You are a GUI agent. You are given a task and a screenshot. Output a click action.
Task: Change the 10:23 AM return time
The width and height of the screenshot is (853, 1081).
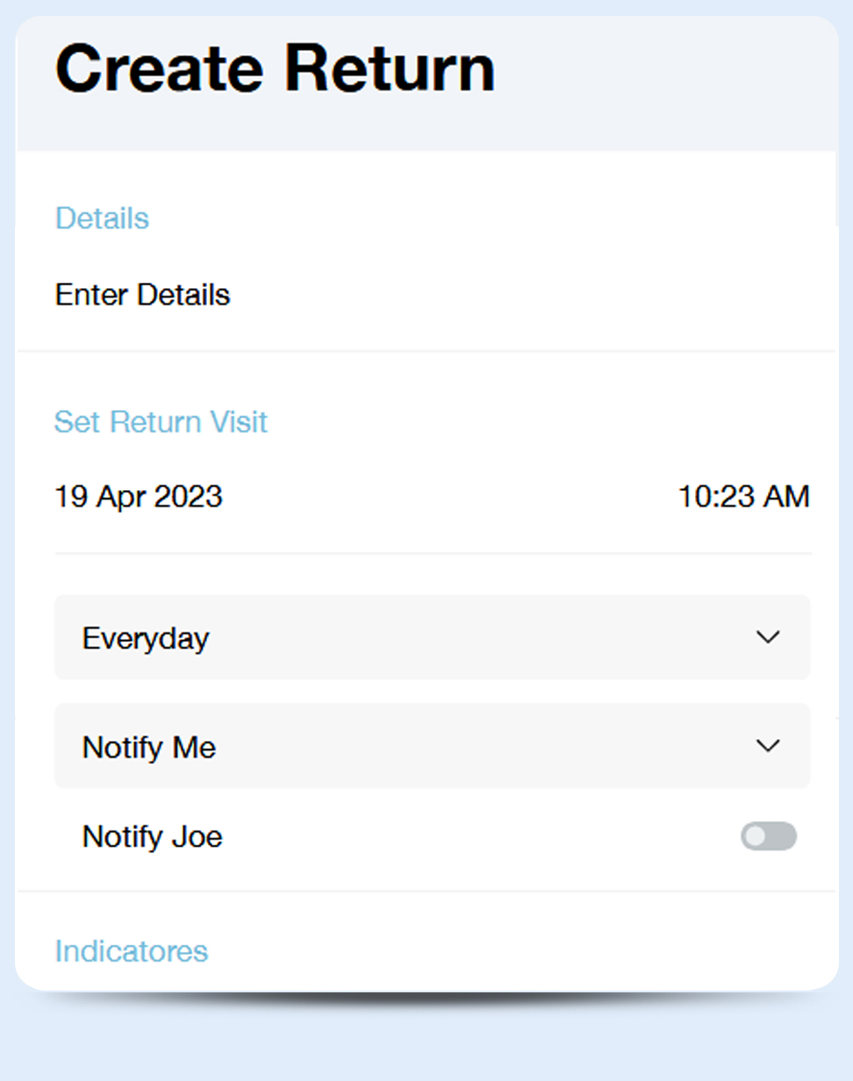point(743,497)
